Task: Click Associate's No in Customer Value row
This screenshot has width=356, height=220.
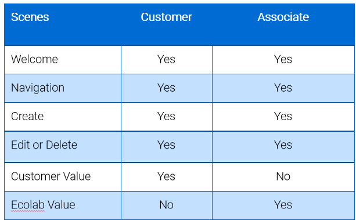Action: click(283, 177)
